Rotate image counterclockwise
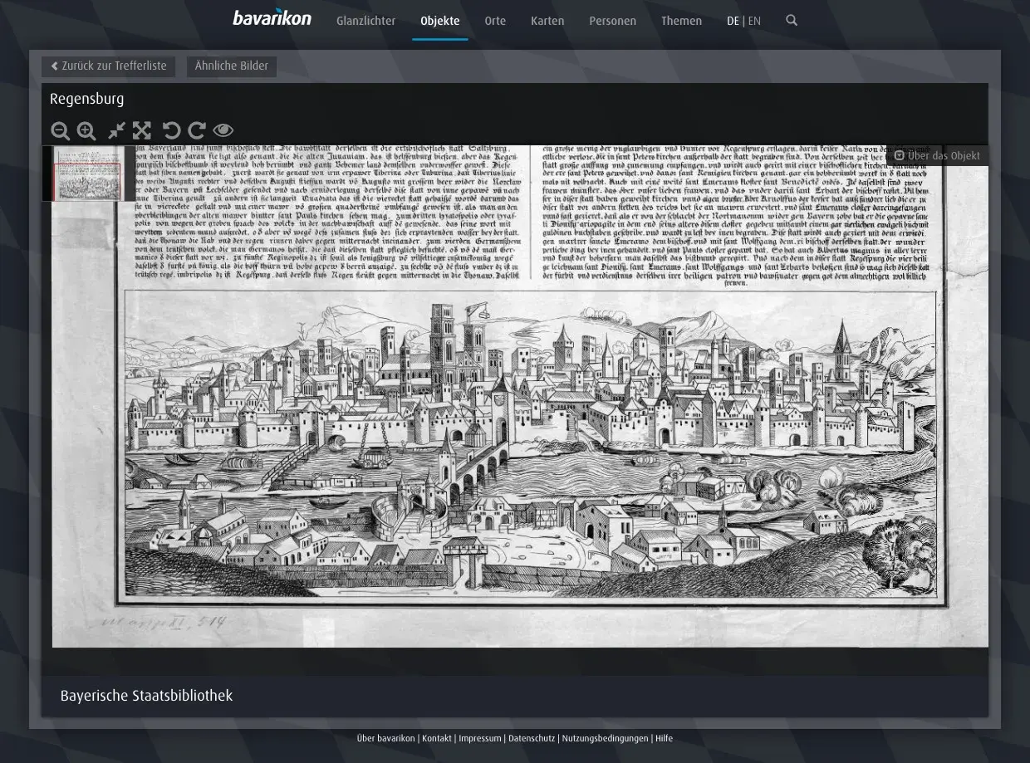This screenshot has height=763, width=1030. coord(171,130)
